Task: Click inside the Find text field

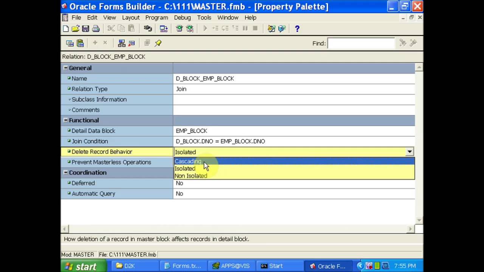Action: (x=361, y=43)
